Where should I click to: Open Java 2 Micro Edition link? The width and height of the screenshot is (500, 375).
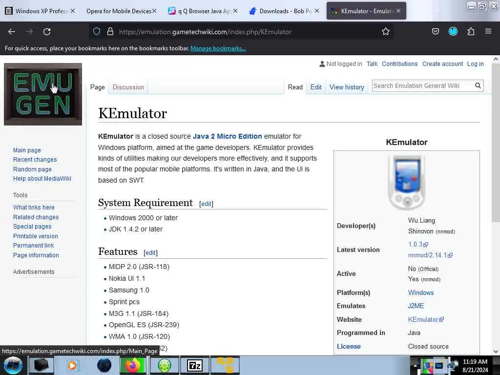click(228, 136)
